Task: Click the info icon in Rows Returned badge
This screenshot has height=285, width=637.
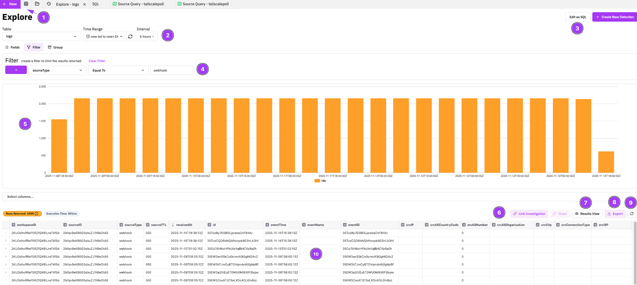Action: [37, 213]
